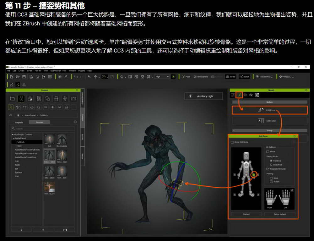The height and width of the screenshot is (241, 314).
Task: Open the Transformer dropdown
Action: pyautogui.click(x=264, y=77)
